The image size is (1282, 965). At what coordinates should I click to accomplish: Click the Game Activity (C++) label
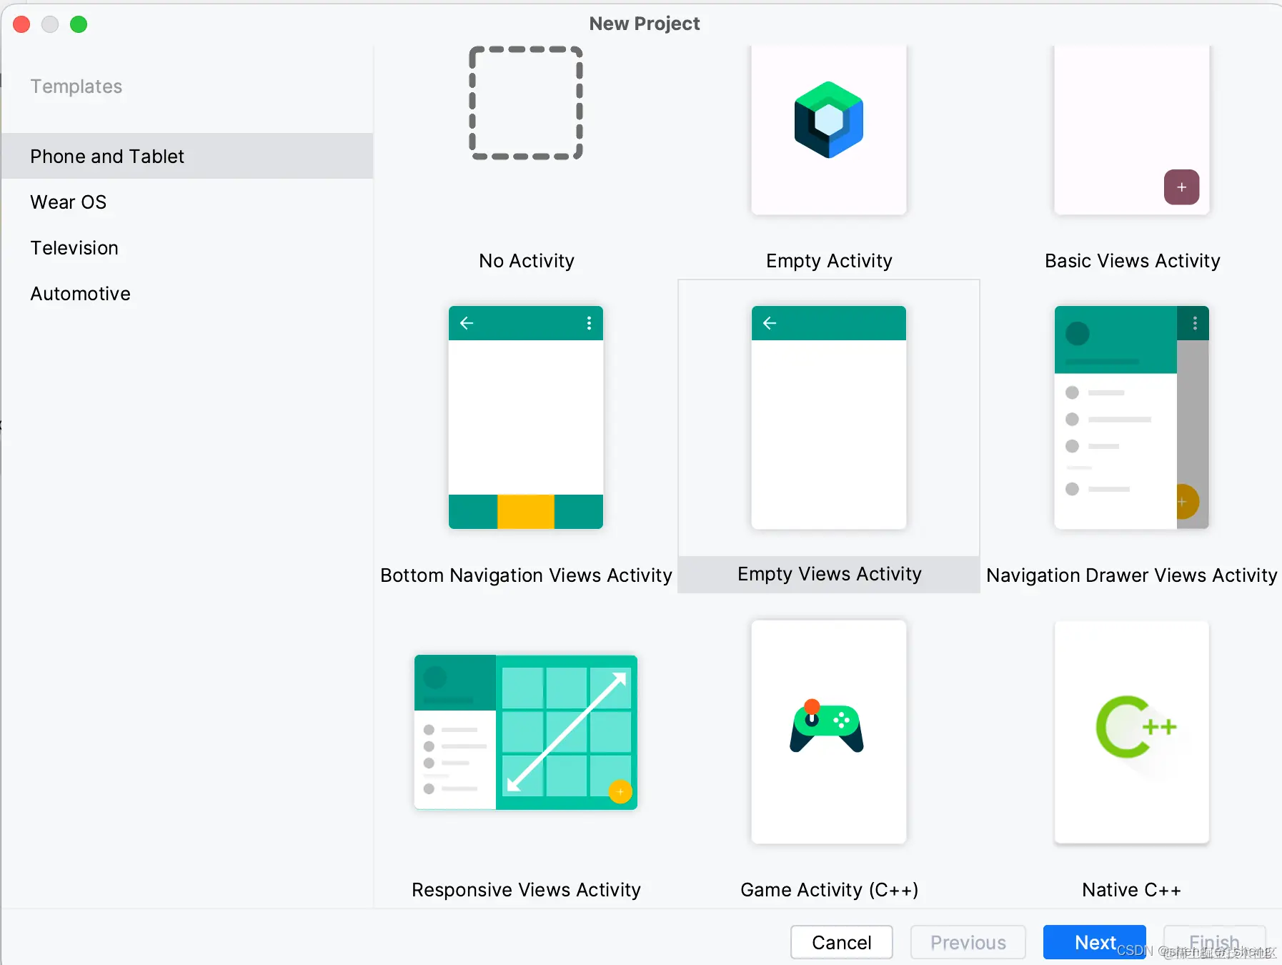(x=829, y=890)
